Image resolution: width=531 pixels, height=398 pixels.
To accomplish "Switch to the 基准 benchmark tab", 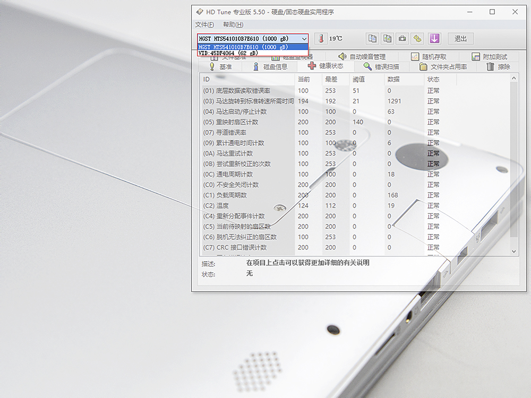I will [221, 67].
